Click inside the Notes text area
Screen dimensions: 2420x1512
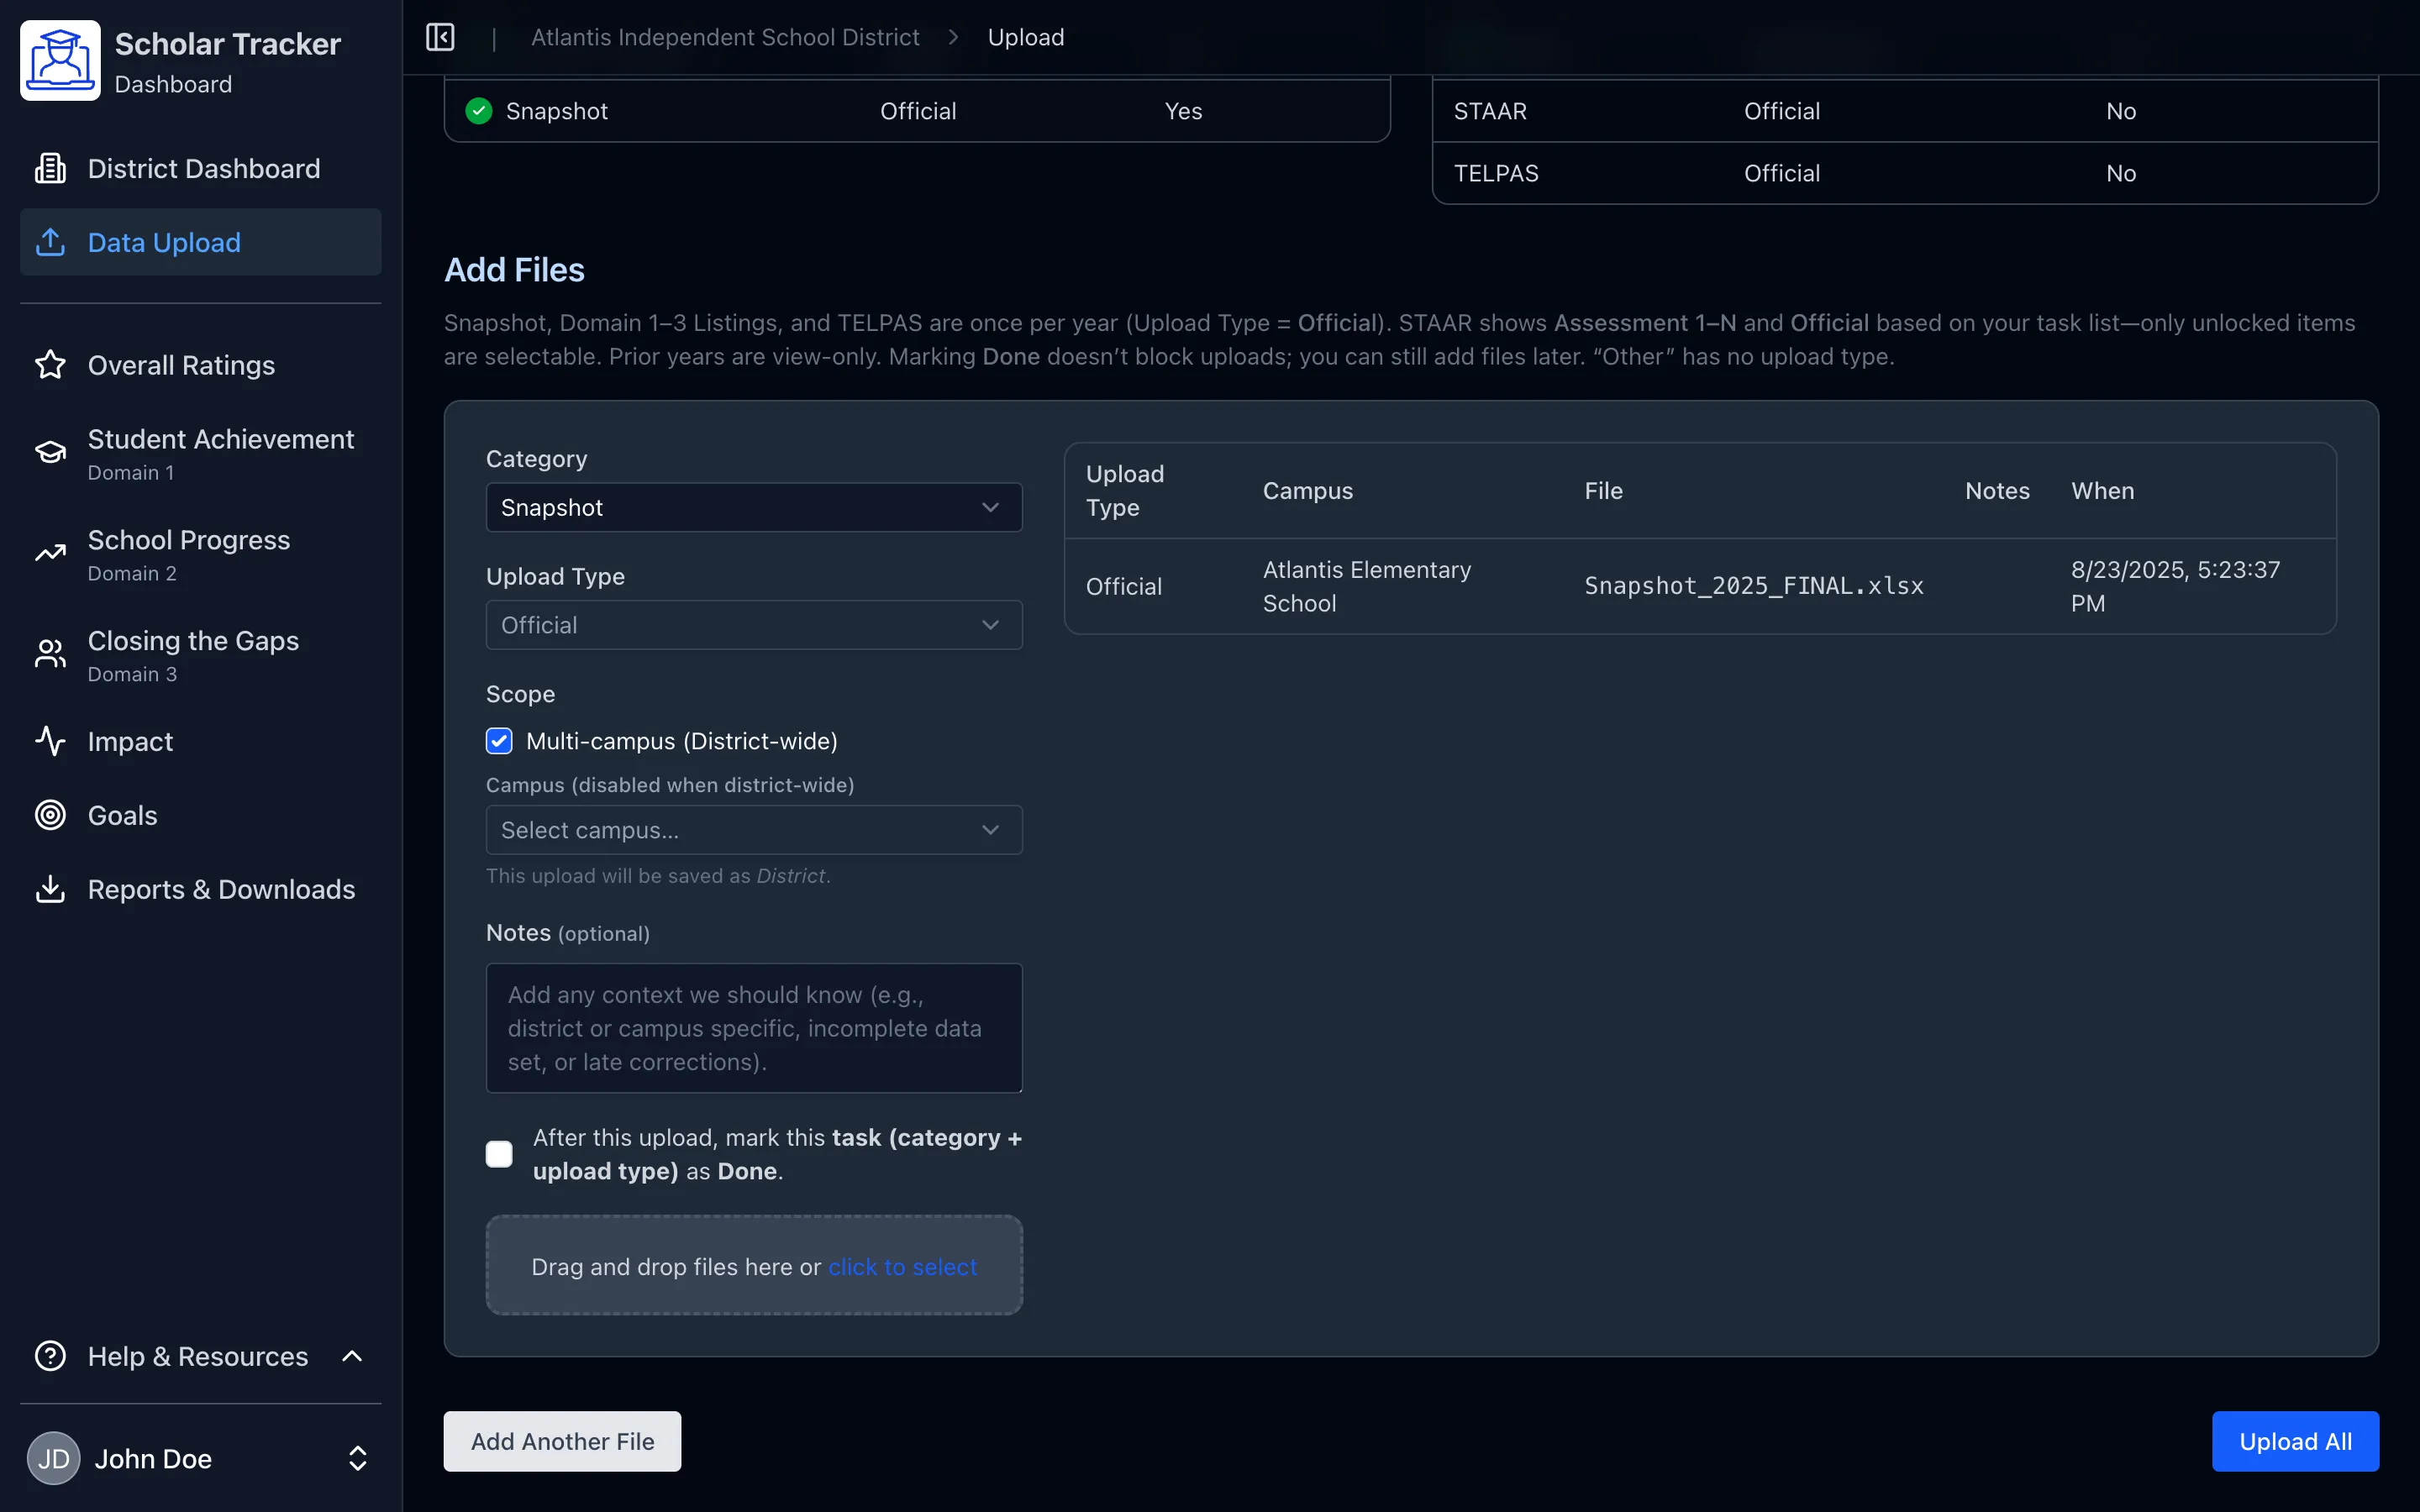click(753, 1028)
